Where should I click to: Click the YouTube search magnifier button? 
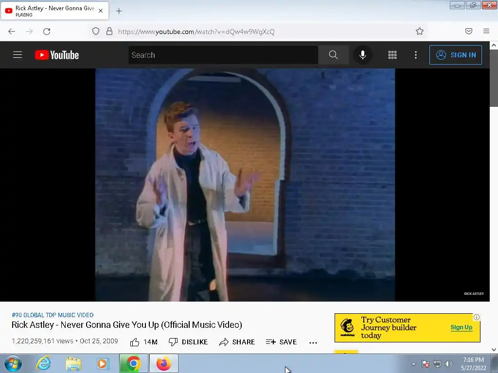pos(333,55)
